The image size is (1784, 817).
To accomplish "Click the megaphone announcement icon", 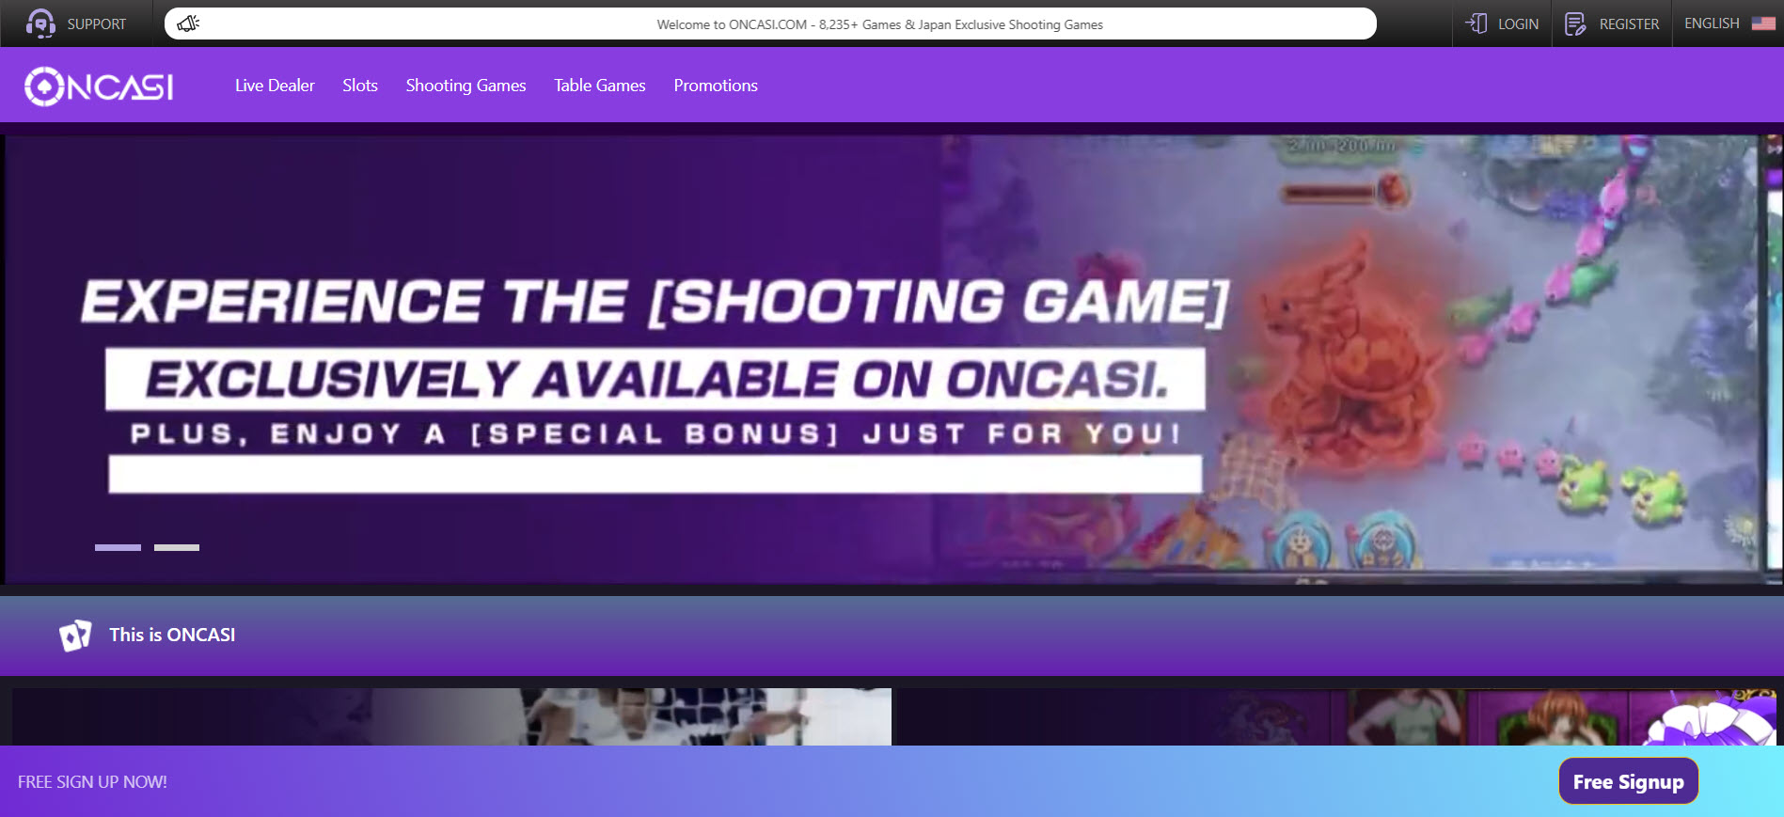I will pos(188,24).
